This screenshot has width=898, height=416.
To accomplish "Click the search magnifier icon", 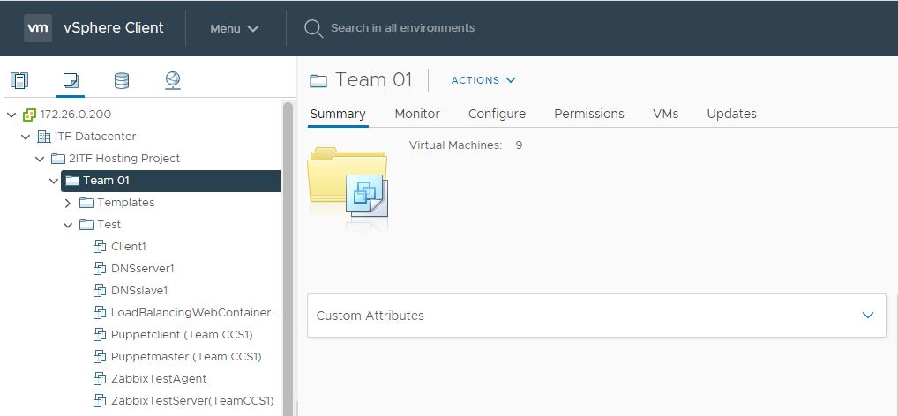I will pyautogui.click(x=312, y=28).
